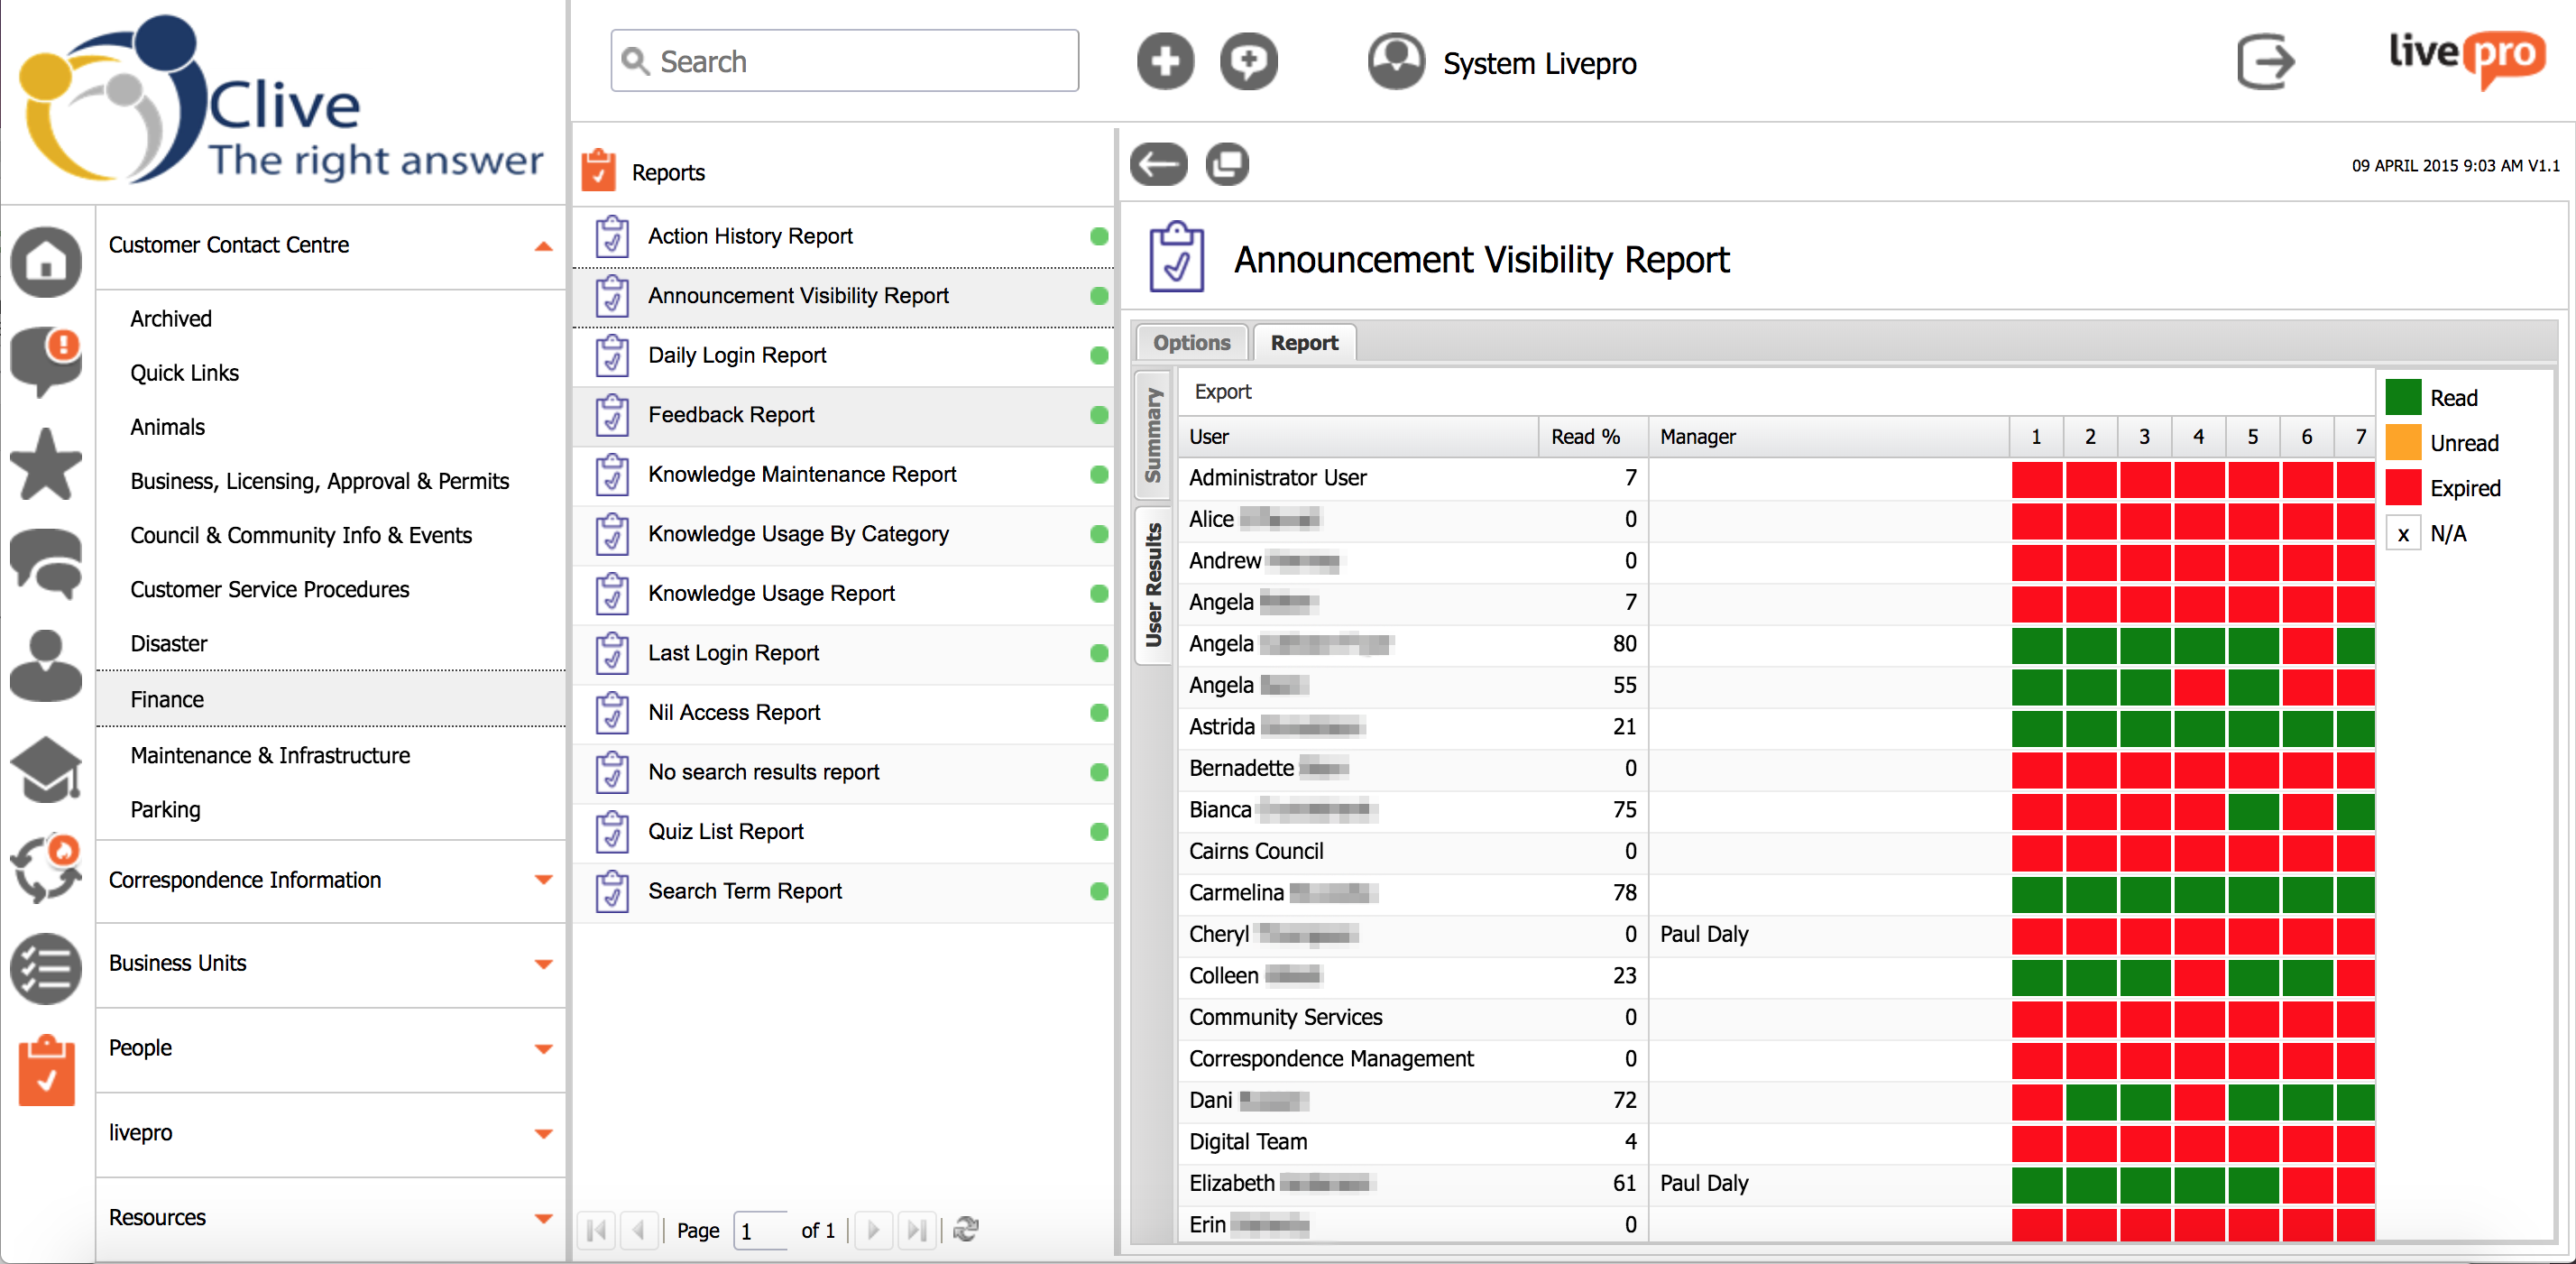Screen dimensions: 2576x1264
Task: Click the back arrow above the report title
Action: [x=1158, y=164]
